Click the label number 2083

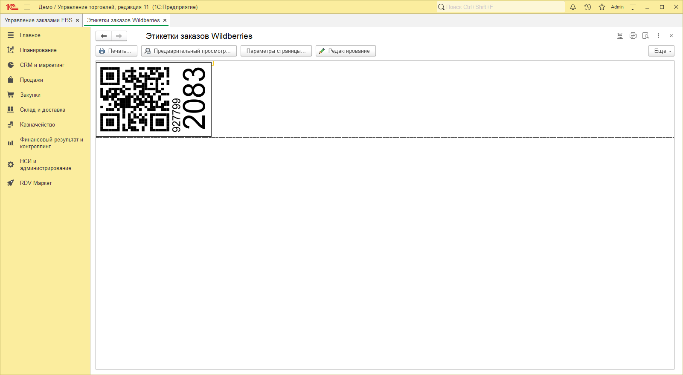click(x=194, y=98)
